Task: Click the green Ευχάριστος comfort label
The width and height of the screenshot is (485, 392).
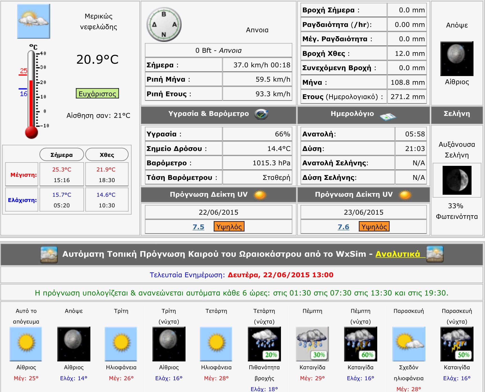Action: pos(97,93)
